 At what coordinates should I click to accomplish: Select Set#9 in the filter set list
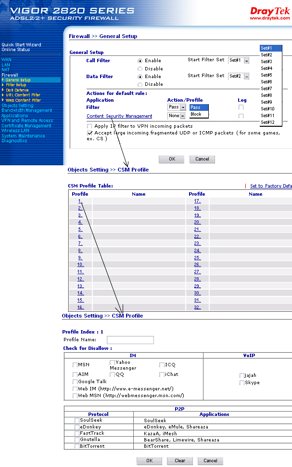(x=270, y=102)
